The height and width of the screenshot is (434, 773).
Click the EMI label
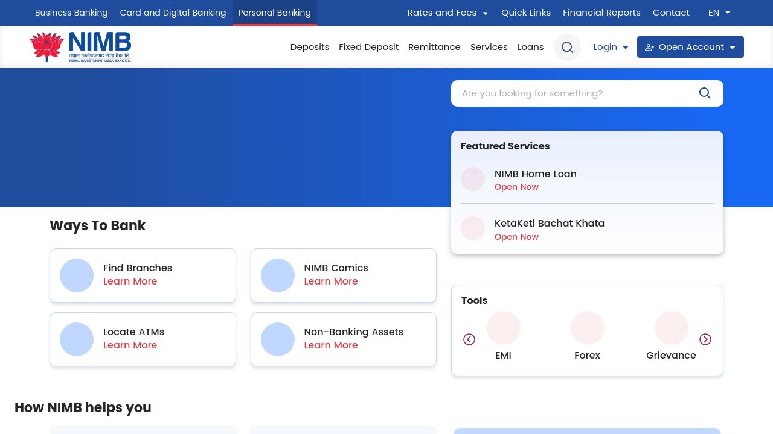[x=504, y=356]
